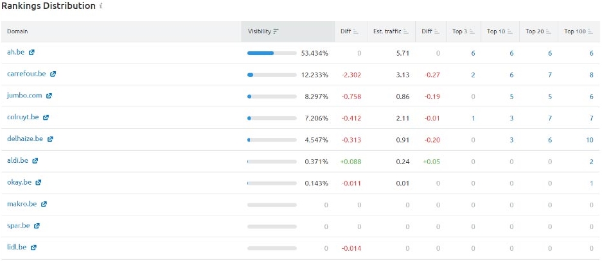
Task: Click the Top 100 value 8 for carrefour.be
Action: [x=592, y=75]
